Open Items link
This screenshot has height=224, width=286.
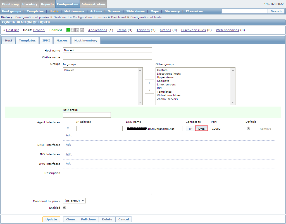122,30
